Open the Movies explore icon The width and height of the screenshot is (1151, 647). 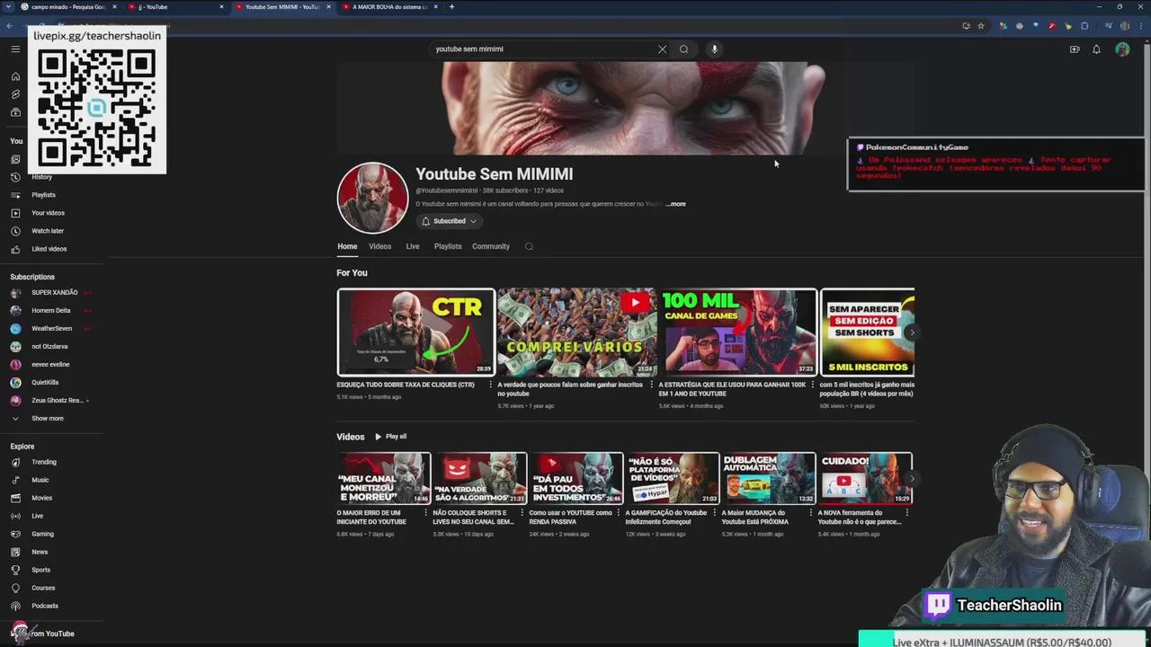click(15, 498)
